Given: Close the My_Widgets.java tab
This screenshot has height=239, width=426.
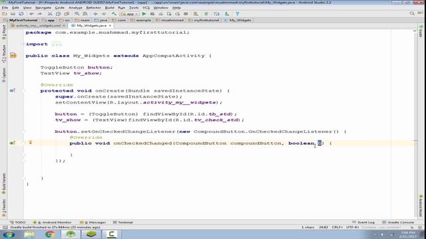Looking at the screenshot, I should point(110,25).
